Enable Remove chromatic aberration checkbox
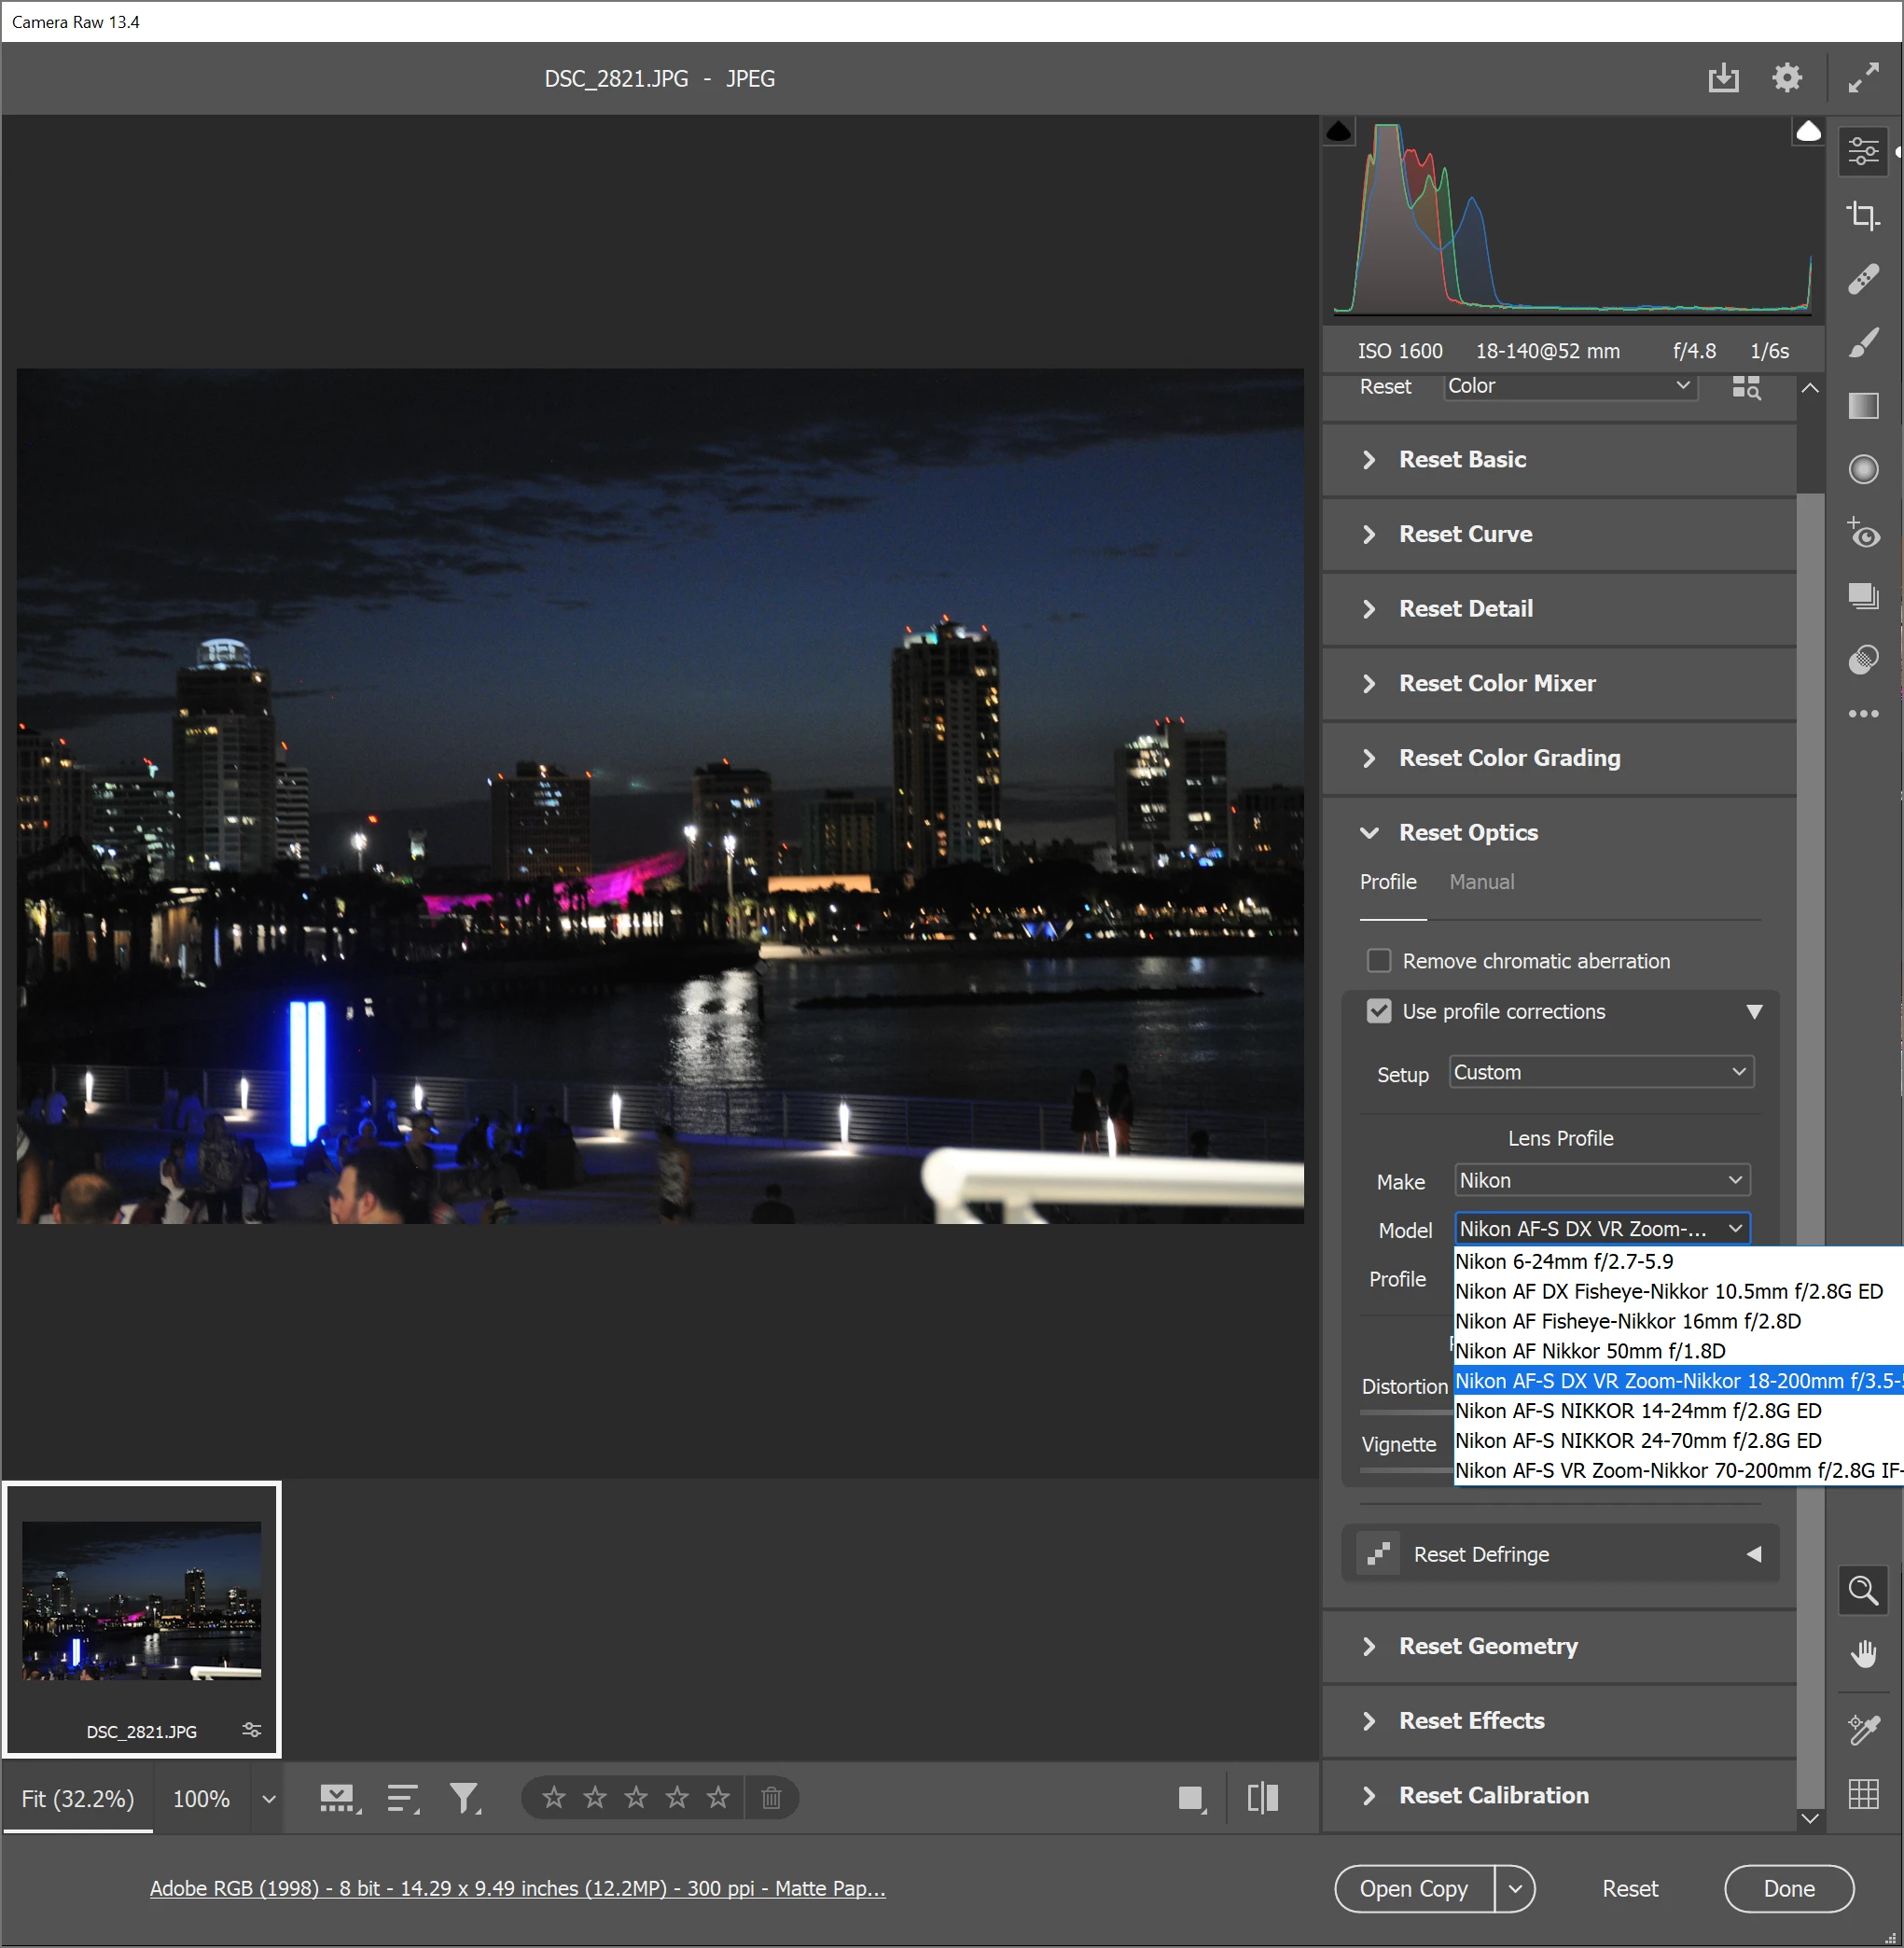This screenshot has width=1904, height=1948. 1378,960
